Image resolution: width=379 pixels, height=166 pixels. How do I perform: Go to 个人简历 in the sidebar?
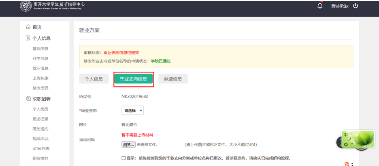(x=40, y=109)
